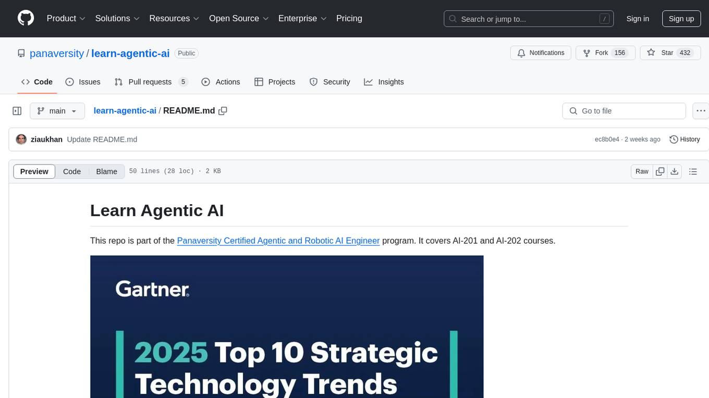Click the Sign up button

pos(681,19)
